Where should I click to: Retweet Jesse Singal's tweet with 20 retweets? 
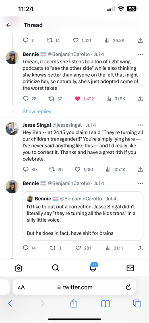[51, 170]
